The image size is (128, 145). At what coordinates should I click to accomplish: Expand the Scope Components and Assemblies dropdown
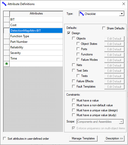point(121,121)
